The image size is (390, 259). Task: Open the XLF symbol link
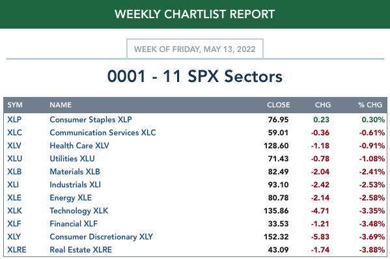pyautogui.click(x=14, y=224)
